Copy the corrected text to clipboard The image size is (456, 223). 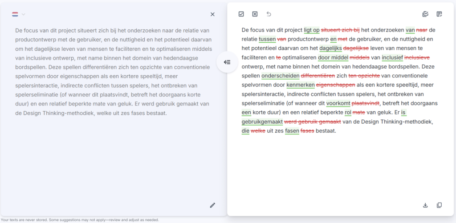pyautogui.click(x=440, y=205)
